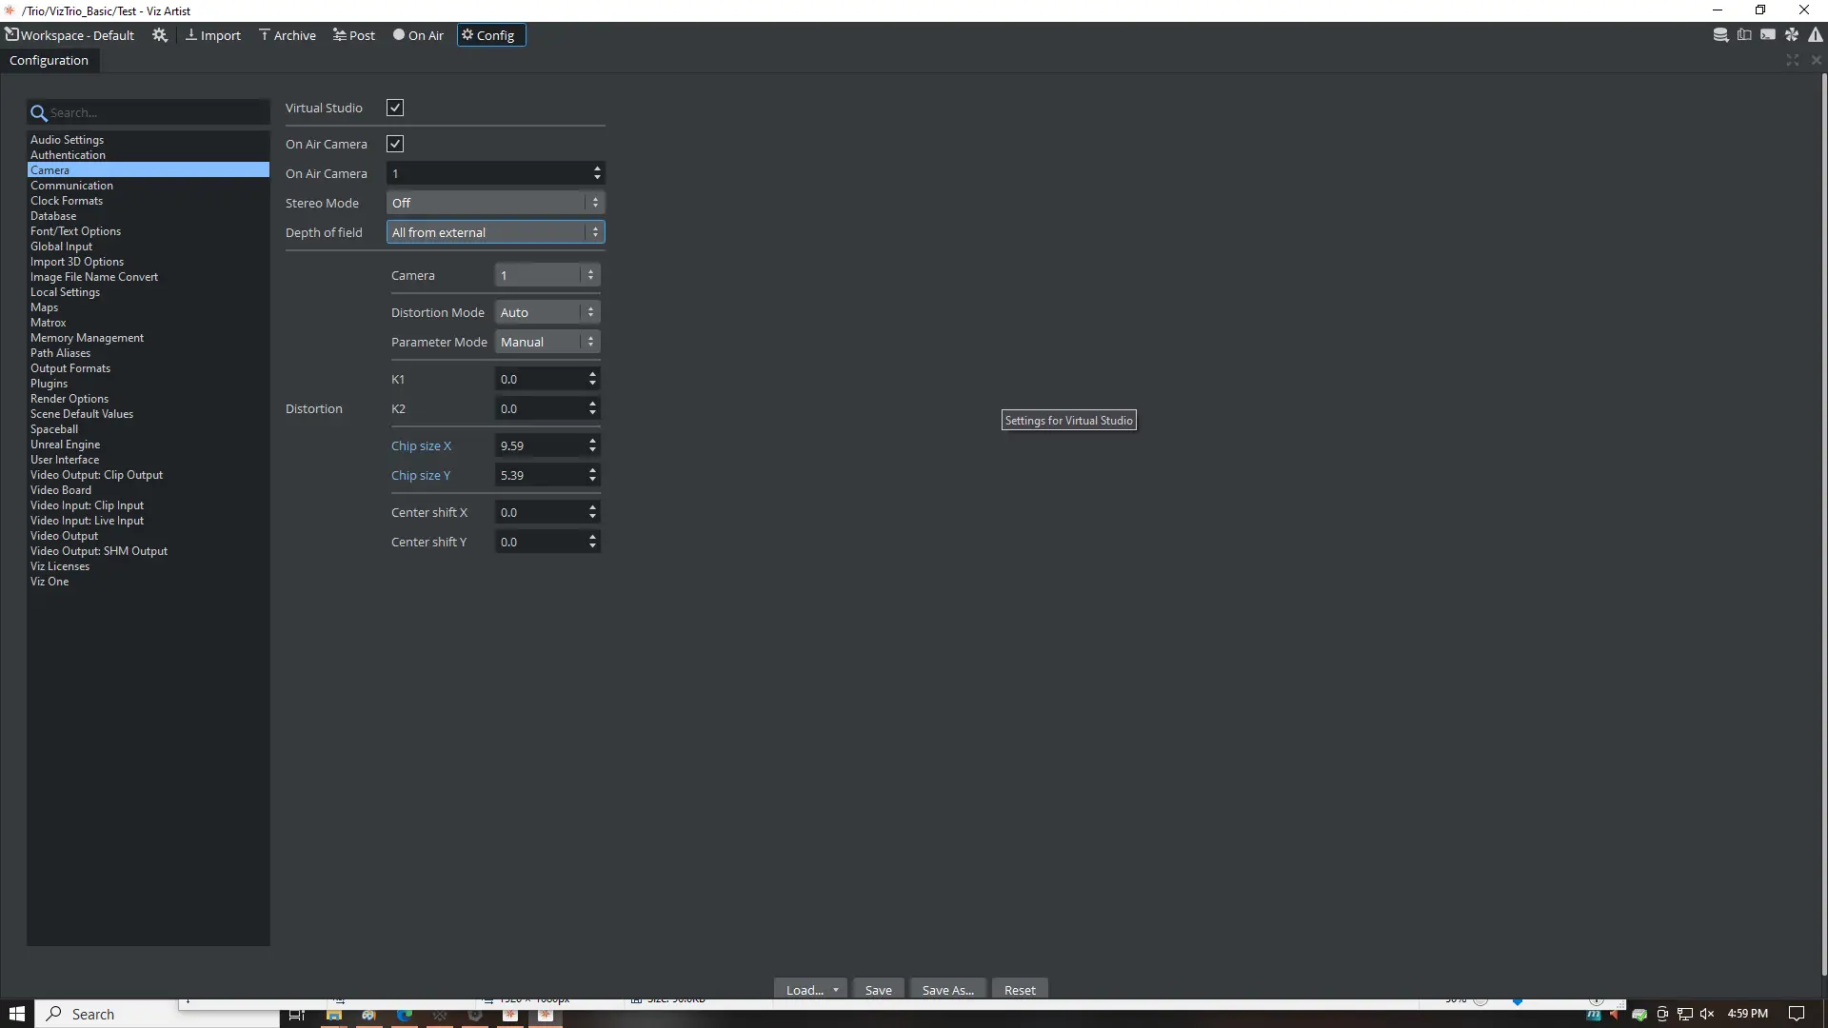Open the Import menu tab
Viewport: 1828px width, 1028px height.
click(213, 35)
